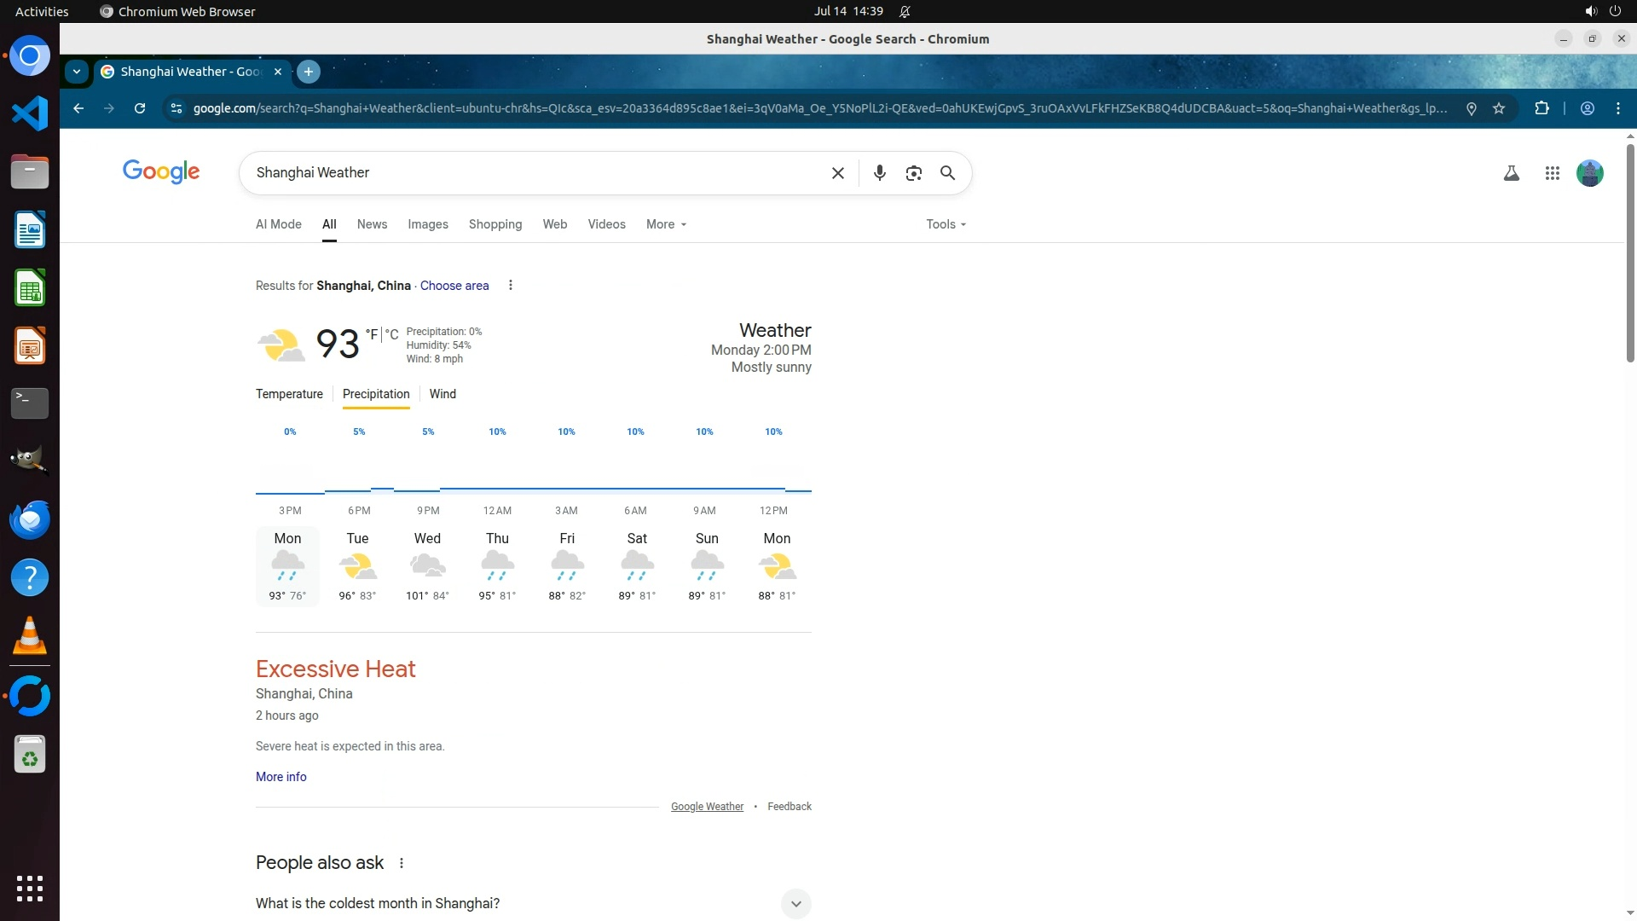Screen dimensions: 1637x921
Task: Open Google Lens image search icon
Action: [x=914, y=173]
